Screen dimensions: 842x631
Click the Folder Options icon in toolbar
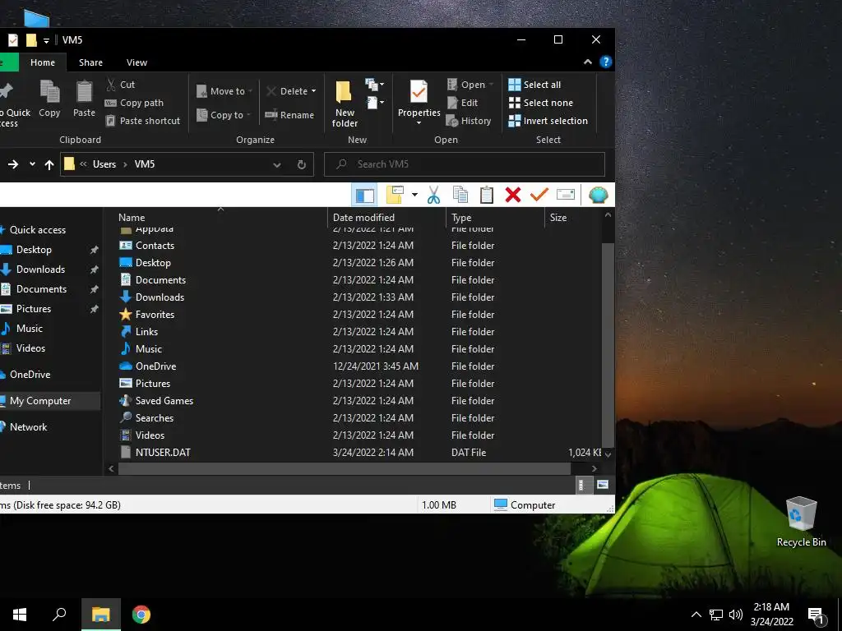click(395, 195)
